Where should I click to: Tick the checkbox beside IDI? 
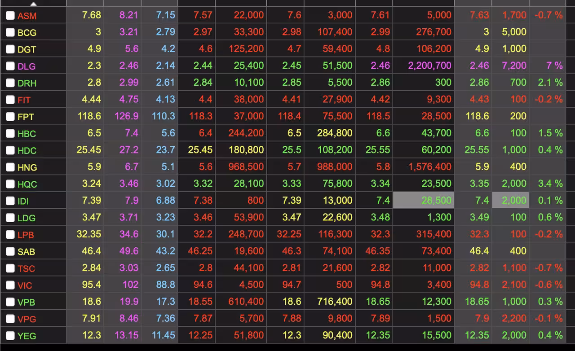click(10, 201)
